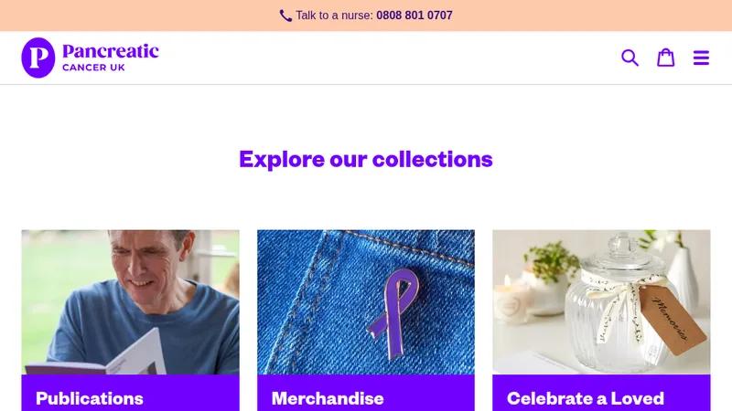Expand the hamburger menu icon
Screen dimensions: 732x411
point(701,58)
